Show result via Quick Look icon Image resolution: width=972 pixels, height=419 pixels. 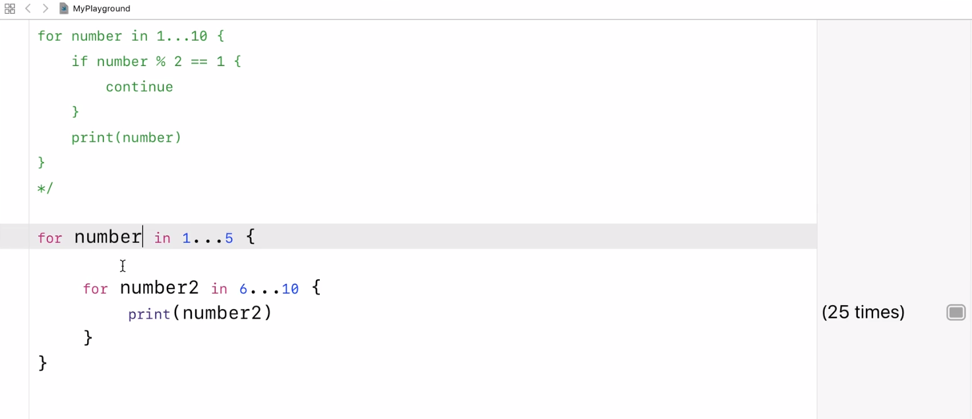(956, 312)
